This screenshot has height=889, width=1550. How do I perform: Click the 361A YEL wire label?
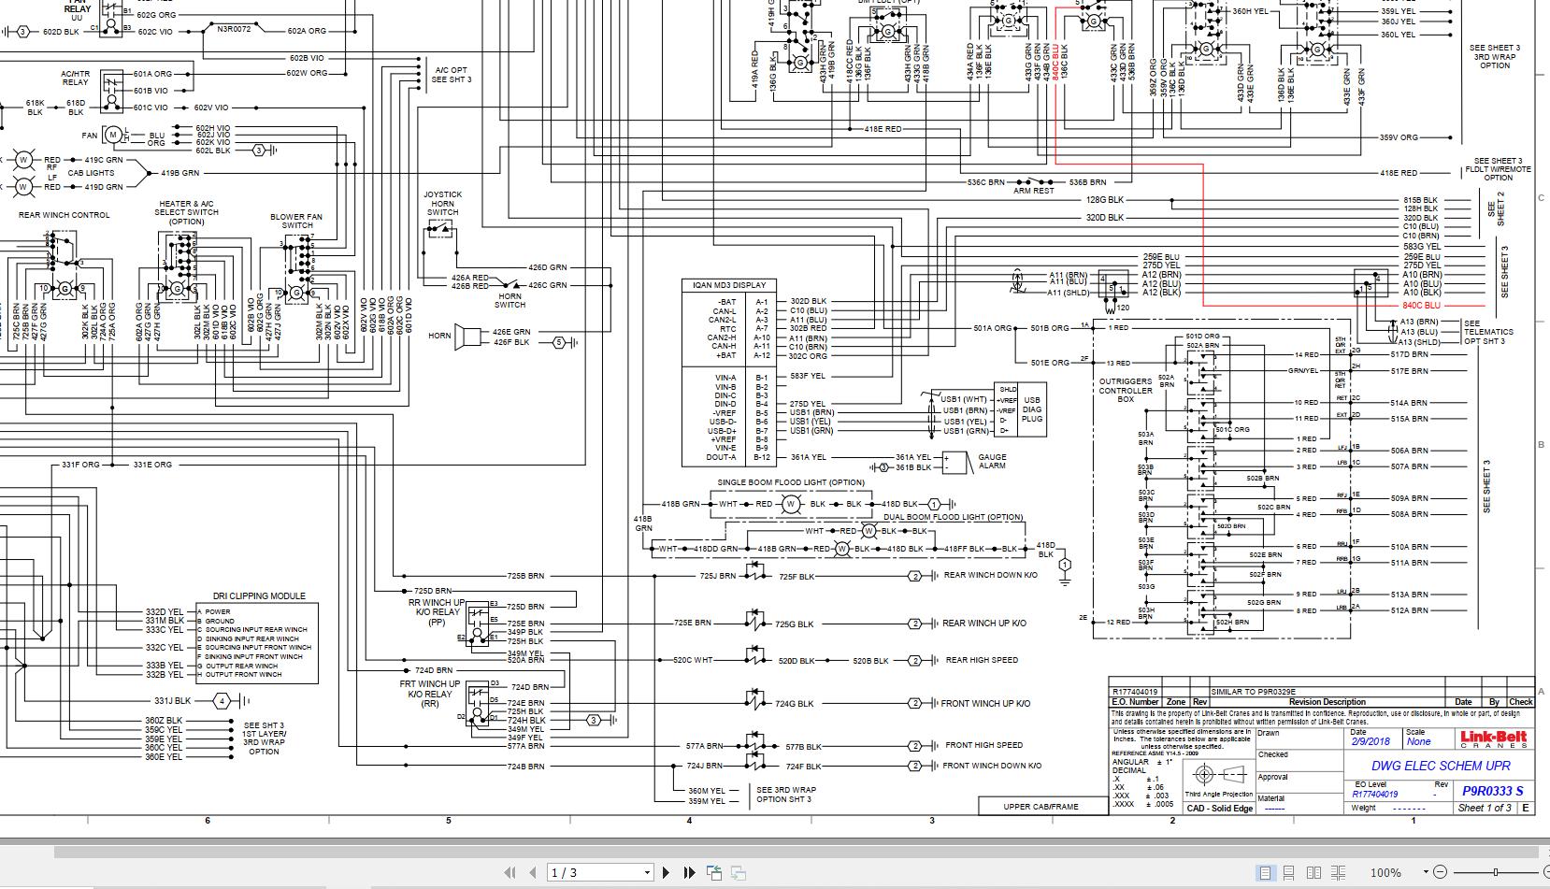click(809, 457)
